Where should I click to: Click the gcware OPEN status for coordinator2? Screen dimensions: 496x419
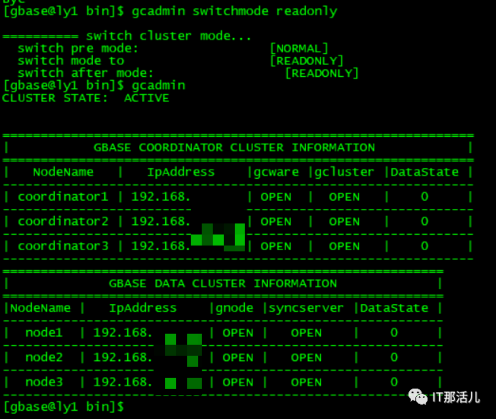pos(276,222)
